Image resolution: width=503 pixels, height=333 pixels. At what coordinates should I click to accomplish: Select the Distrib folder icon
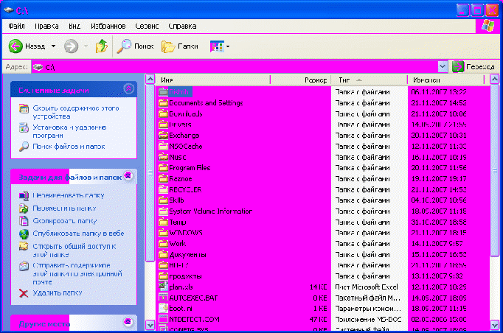163,92
